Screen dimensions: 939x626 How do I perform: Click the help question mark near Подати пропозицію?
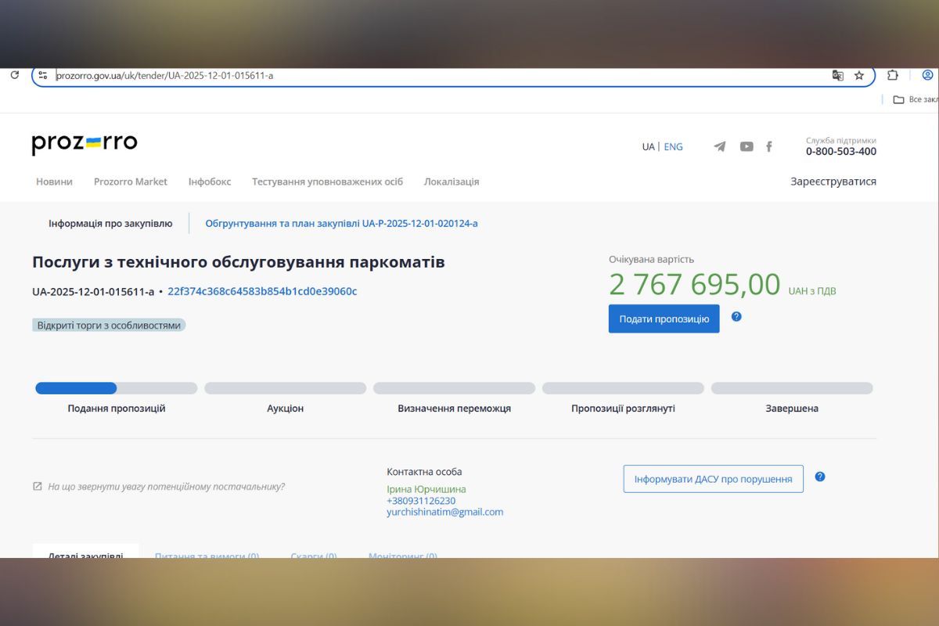(x=734, y=317)
